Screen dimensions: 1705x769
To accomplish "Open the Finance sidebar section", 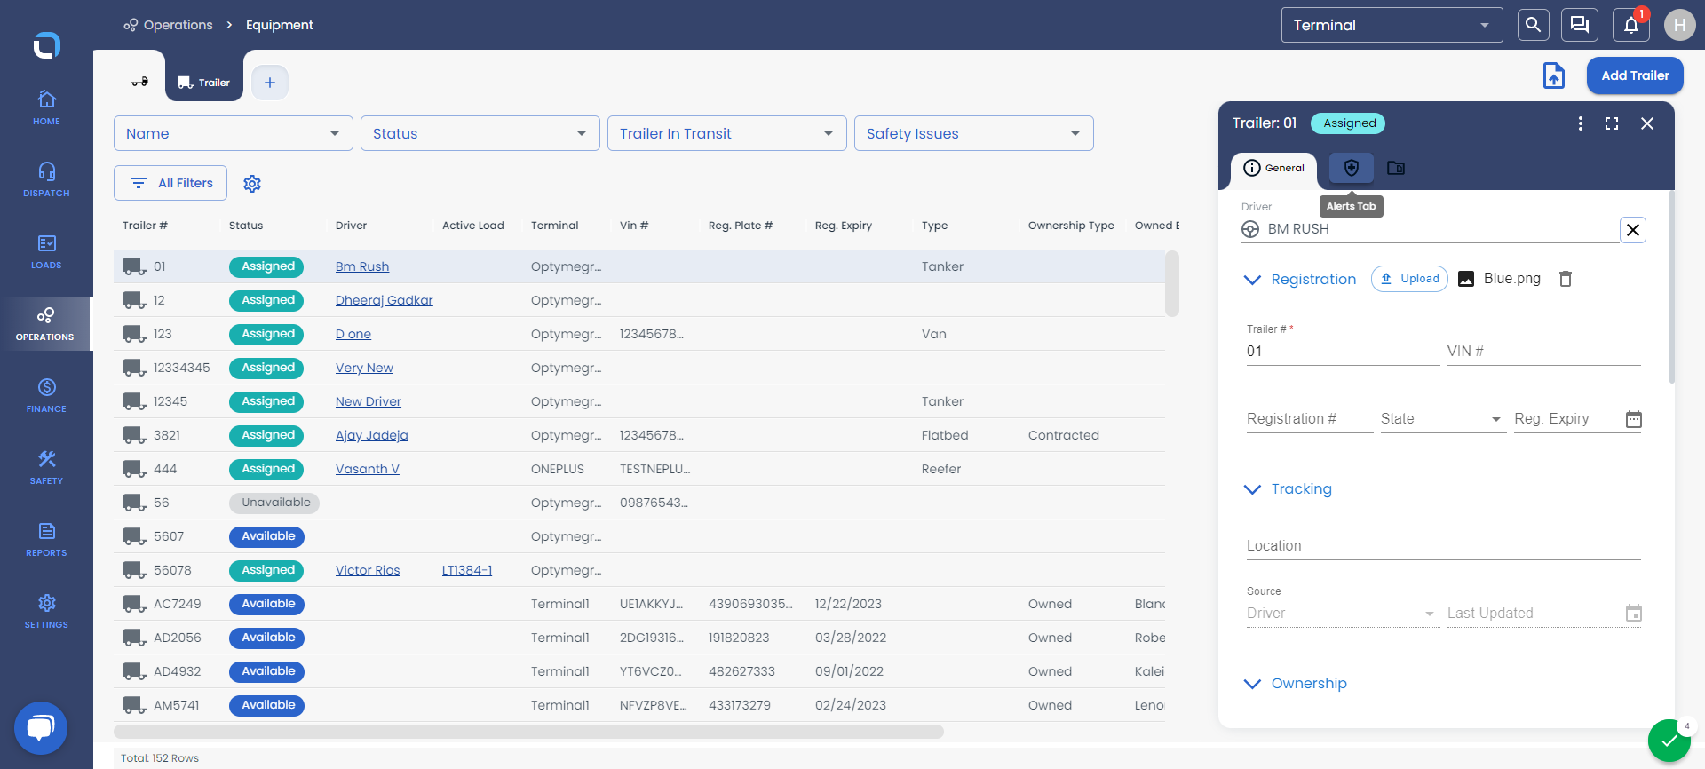I will (x=46, y=395).
